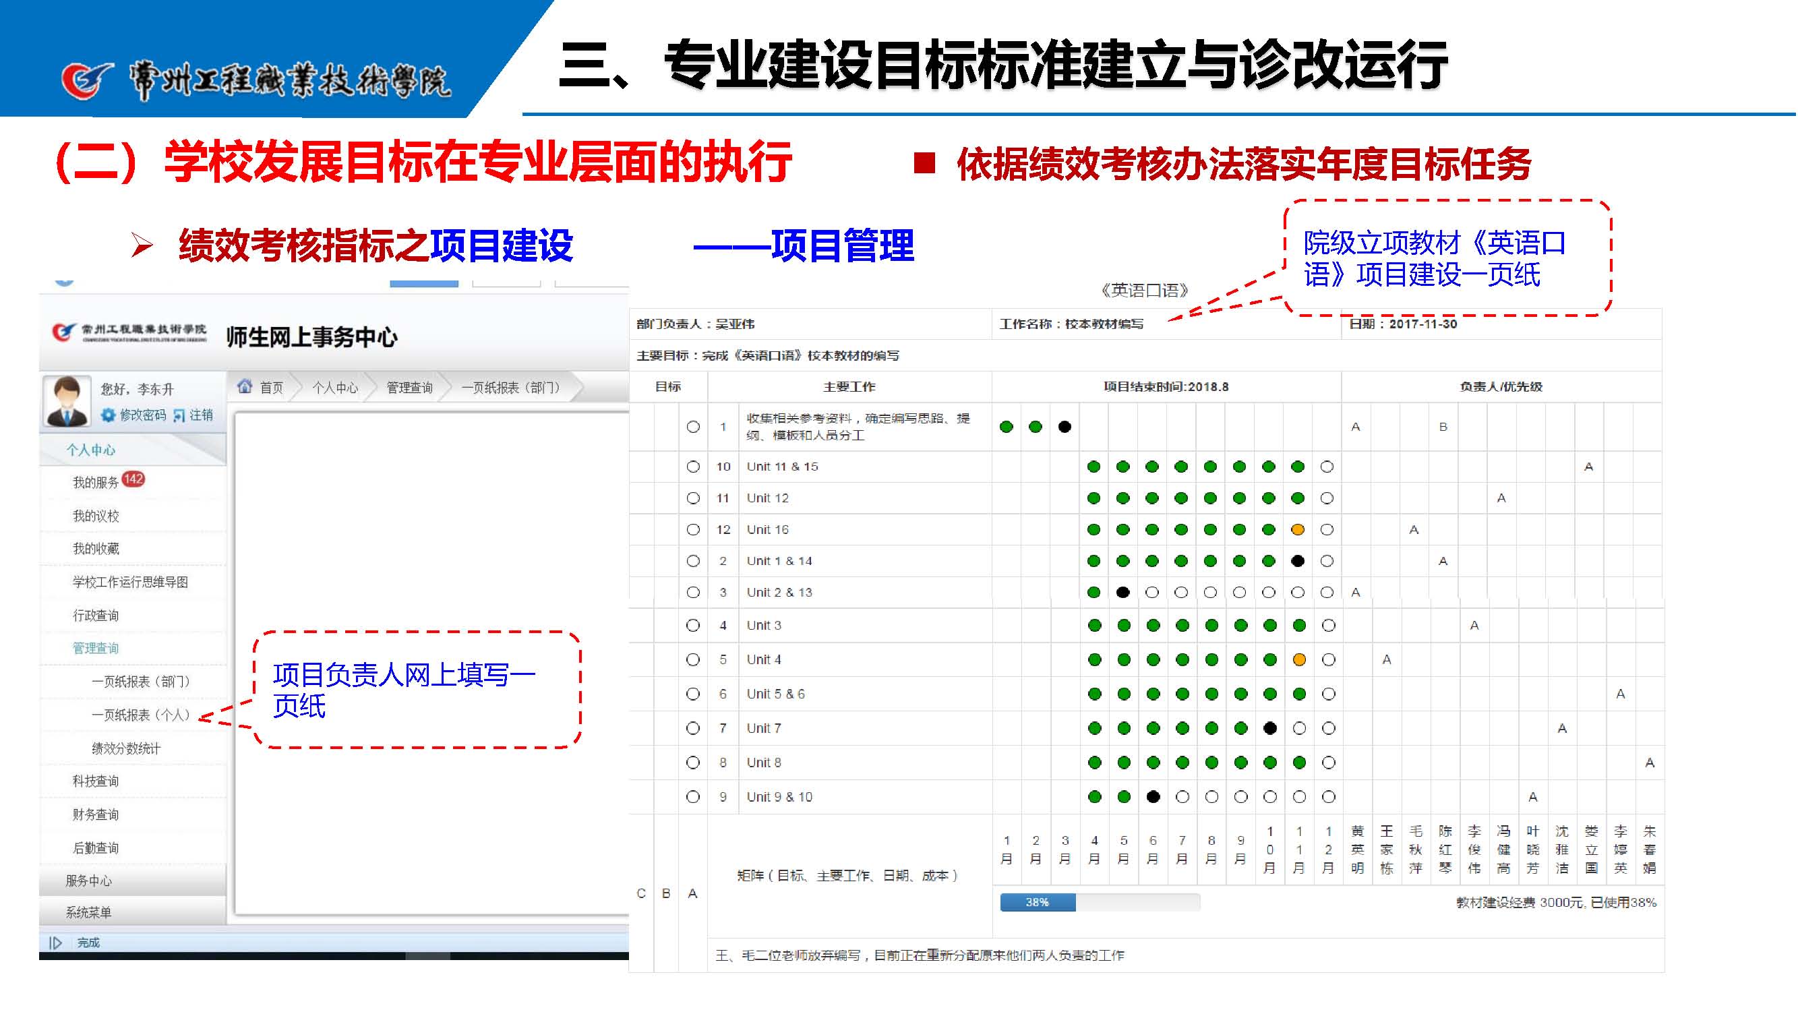Select the radio button for Unit 12
The height and width of the screenshot is (1012, 1798).
click(693, 498)
